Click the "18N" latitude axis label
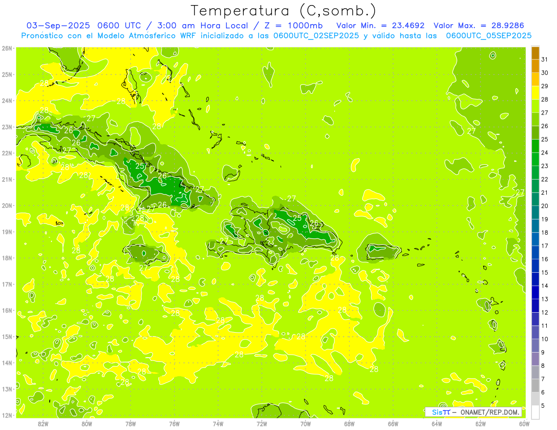557x430 pixels. pos(7,258)
